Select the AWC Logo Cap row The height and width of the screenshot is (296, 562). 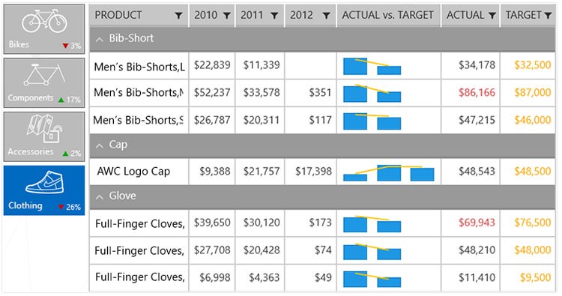click(x=322, y=172)
